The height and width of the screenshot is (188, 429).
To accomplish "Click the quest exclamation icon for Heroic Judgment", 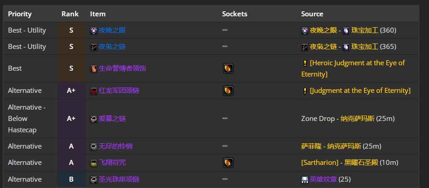I will coord(305,63).
